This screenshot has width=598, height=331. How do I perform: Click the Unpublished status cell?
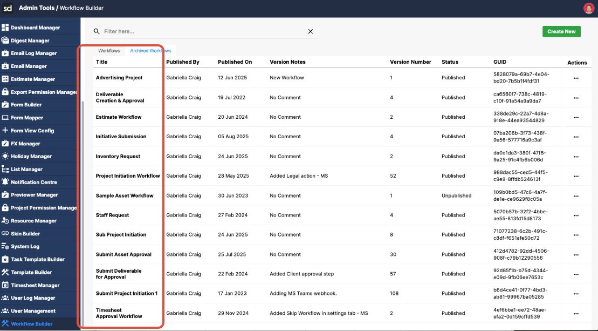click(457, 195)
